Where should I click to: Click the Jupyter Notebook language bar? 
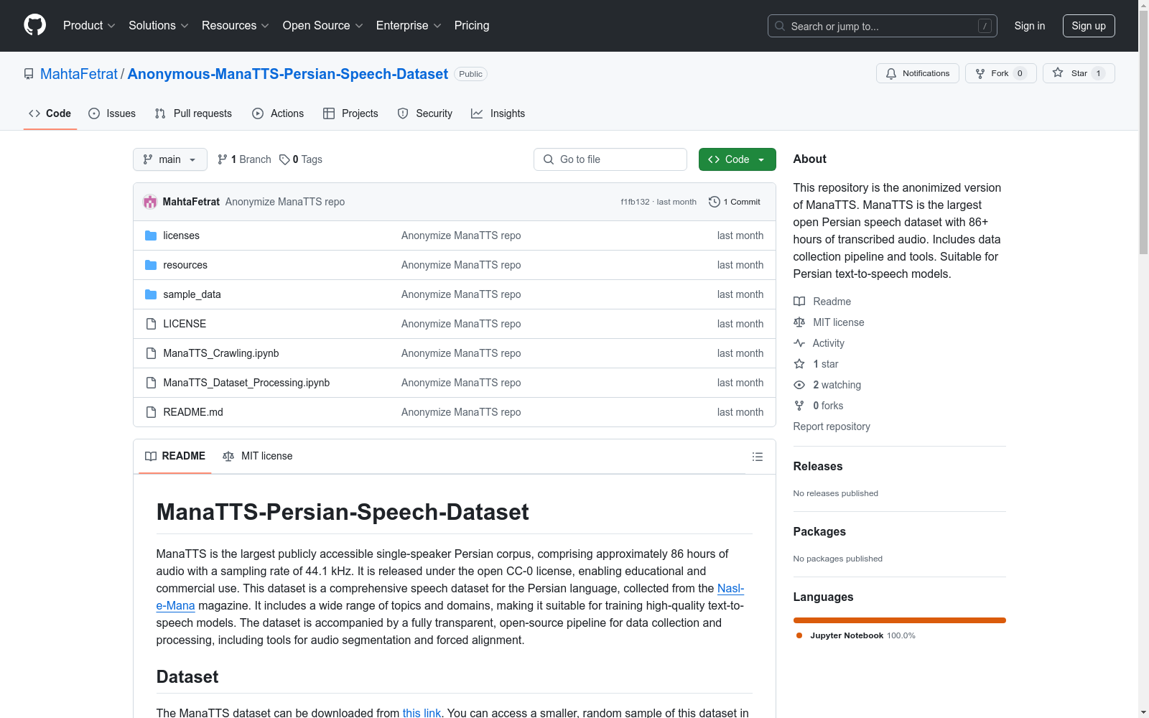[900, 620]
